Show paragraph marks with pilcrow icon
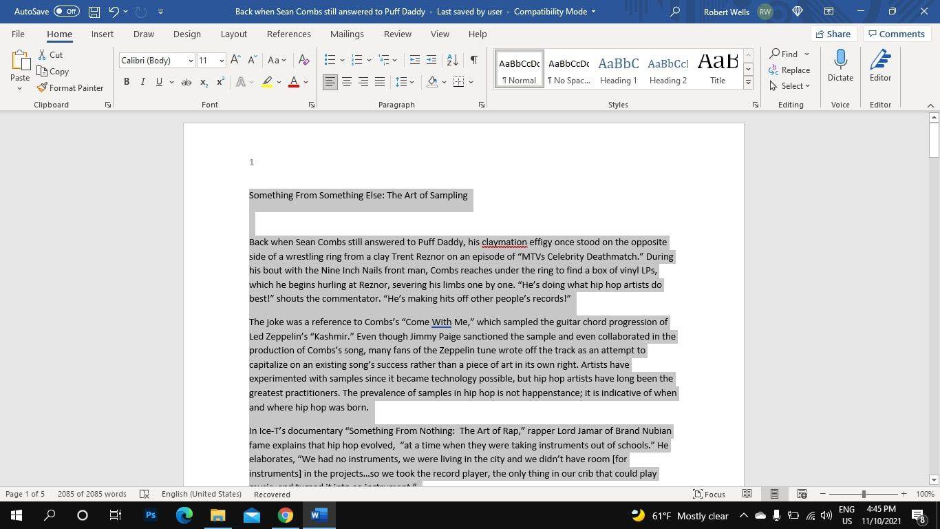 473,60
